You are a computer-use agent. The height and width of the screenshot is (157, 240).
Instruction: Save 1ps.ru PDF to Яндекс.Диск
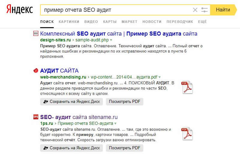point(71,148)
